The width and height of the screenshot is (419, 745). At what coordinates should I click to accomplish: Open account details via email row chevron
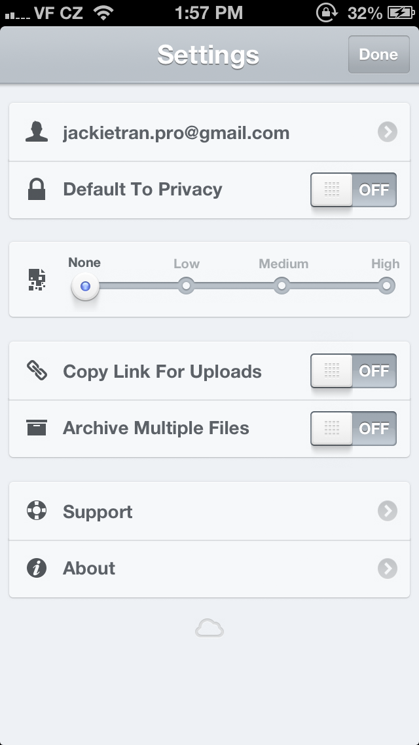coord(388,132)
